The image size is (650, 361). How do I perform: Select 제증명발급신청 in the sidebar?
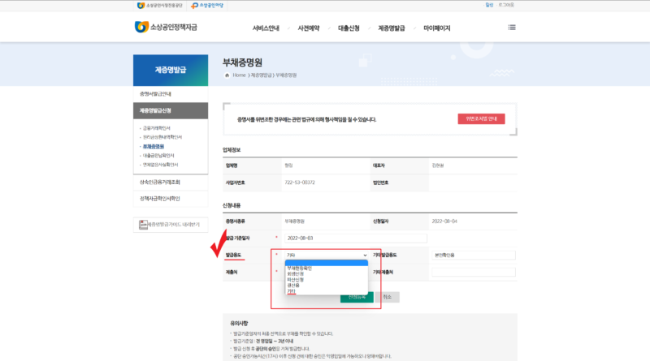(171, 110)
